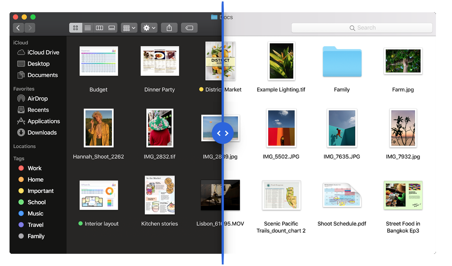The image size is (452, 266).
Task: Select the IMG_5502.JPG thumbnail
Action: pyautogui.click(x=281, y=128)
